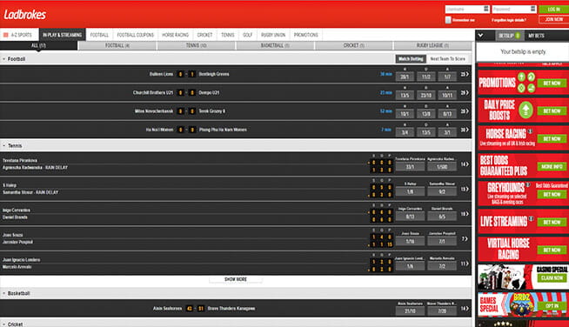
Task: Click Bet Now on Daily Price Boosts banner
Action: 552,111
